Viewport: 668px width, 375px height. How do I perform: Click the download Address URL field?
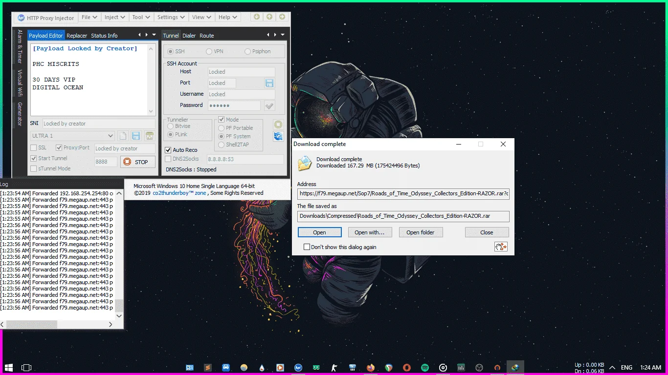click(403, 194)
